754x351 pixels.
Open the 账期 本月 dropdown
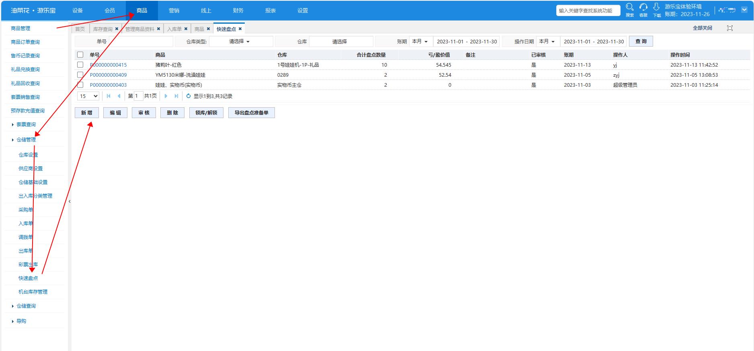421,41
